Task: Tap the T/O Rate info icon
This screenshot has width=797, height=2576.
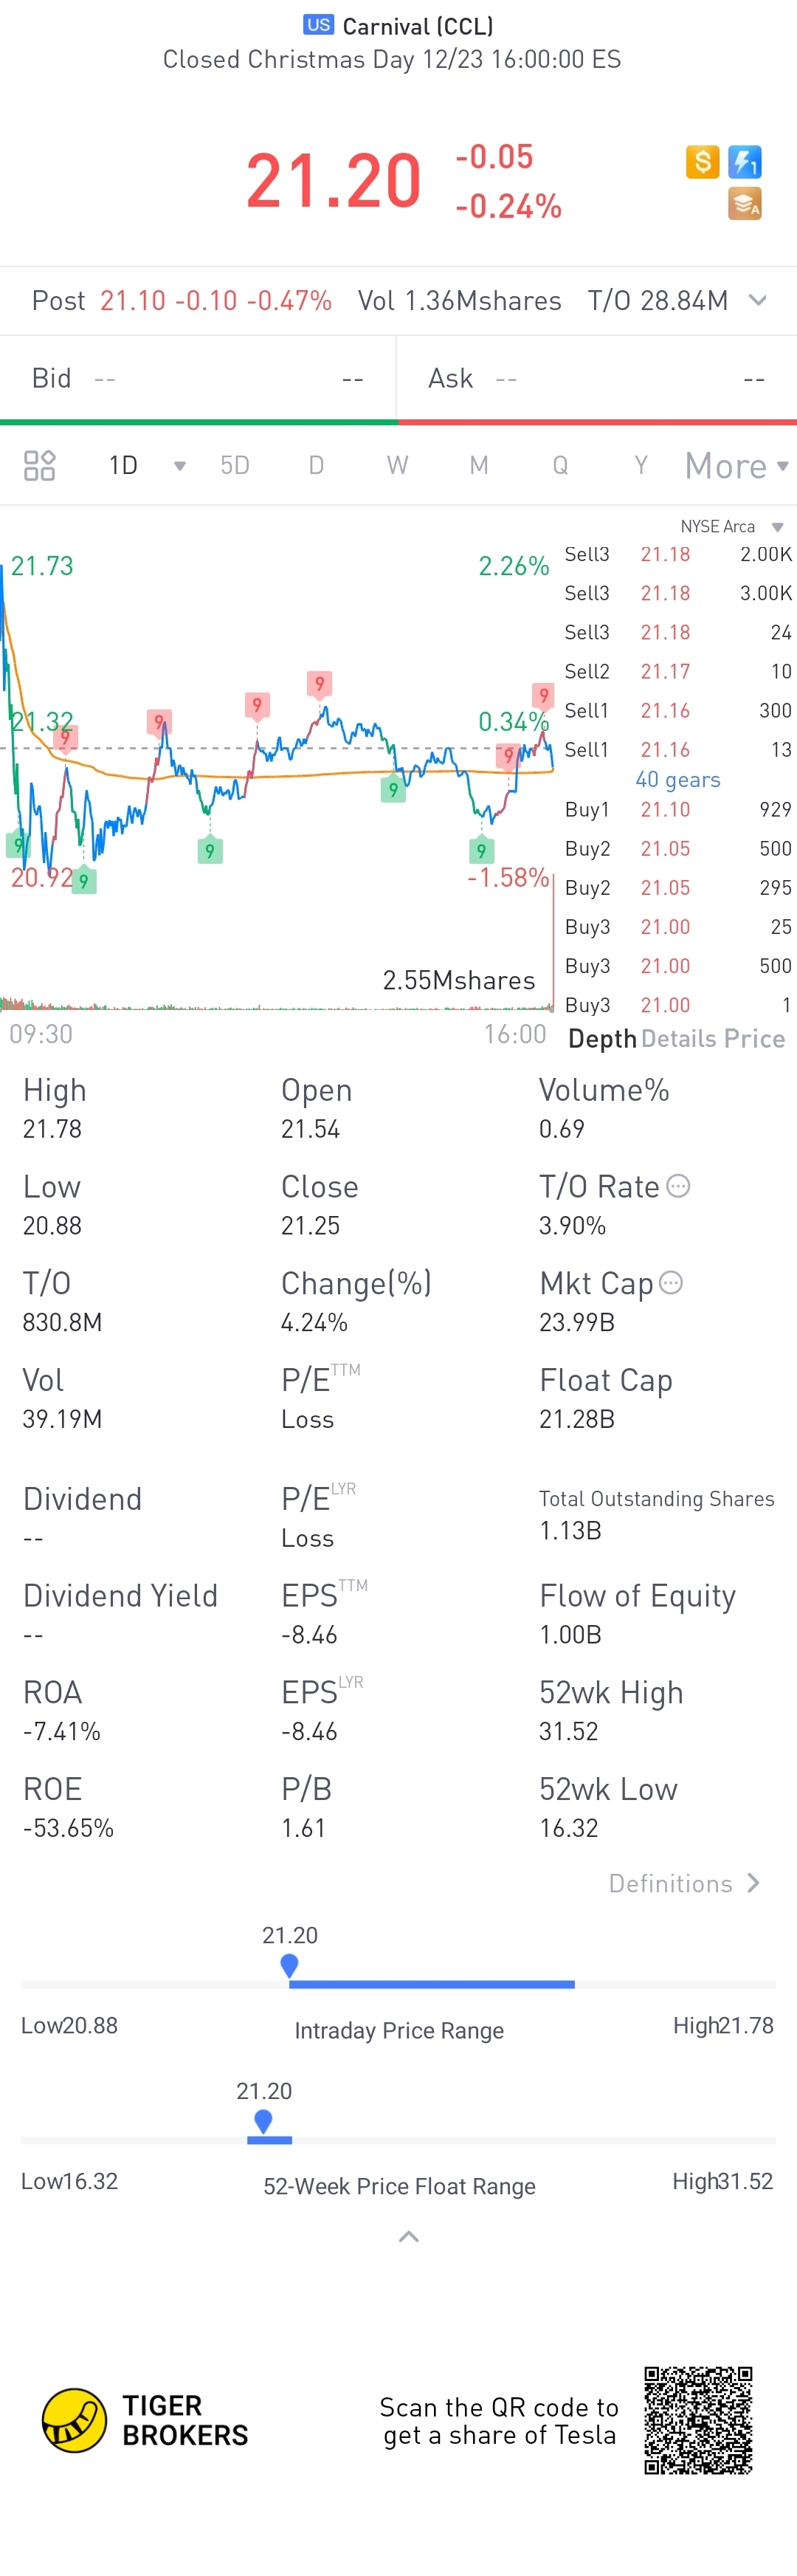Action: tap(678, 1186)
